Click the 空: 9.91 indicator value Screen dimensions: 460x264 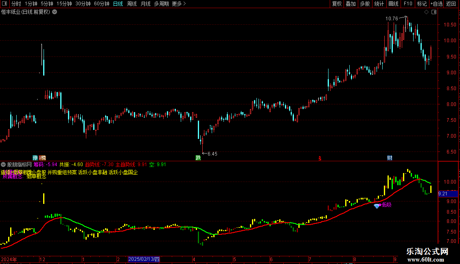click(x=158, y=164)
